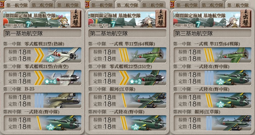
Task: Edit the 第三基地航空隊 name field
Action: pos(212,33)
